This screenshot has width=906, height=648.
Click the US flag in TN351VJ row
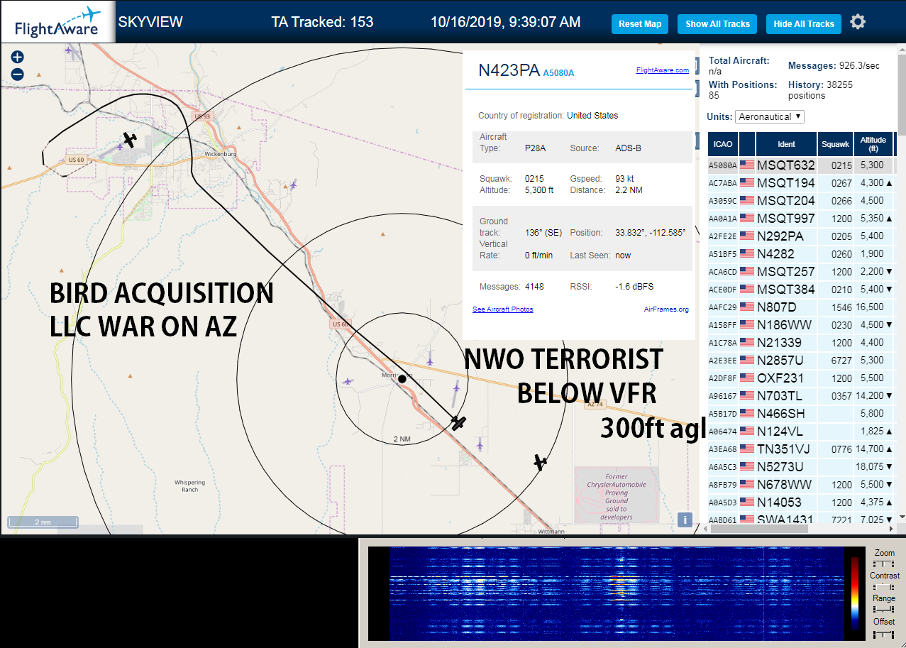747,449
